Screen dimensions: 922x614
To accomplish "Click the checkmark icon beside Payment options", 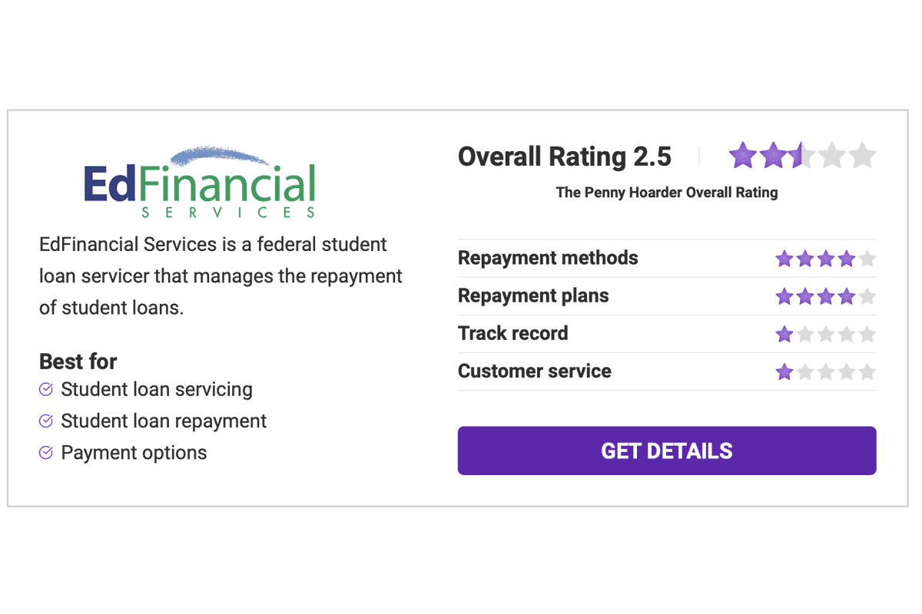I will coord(45,453).
